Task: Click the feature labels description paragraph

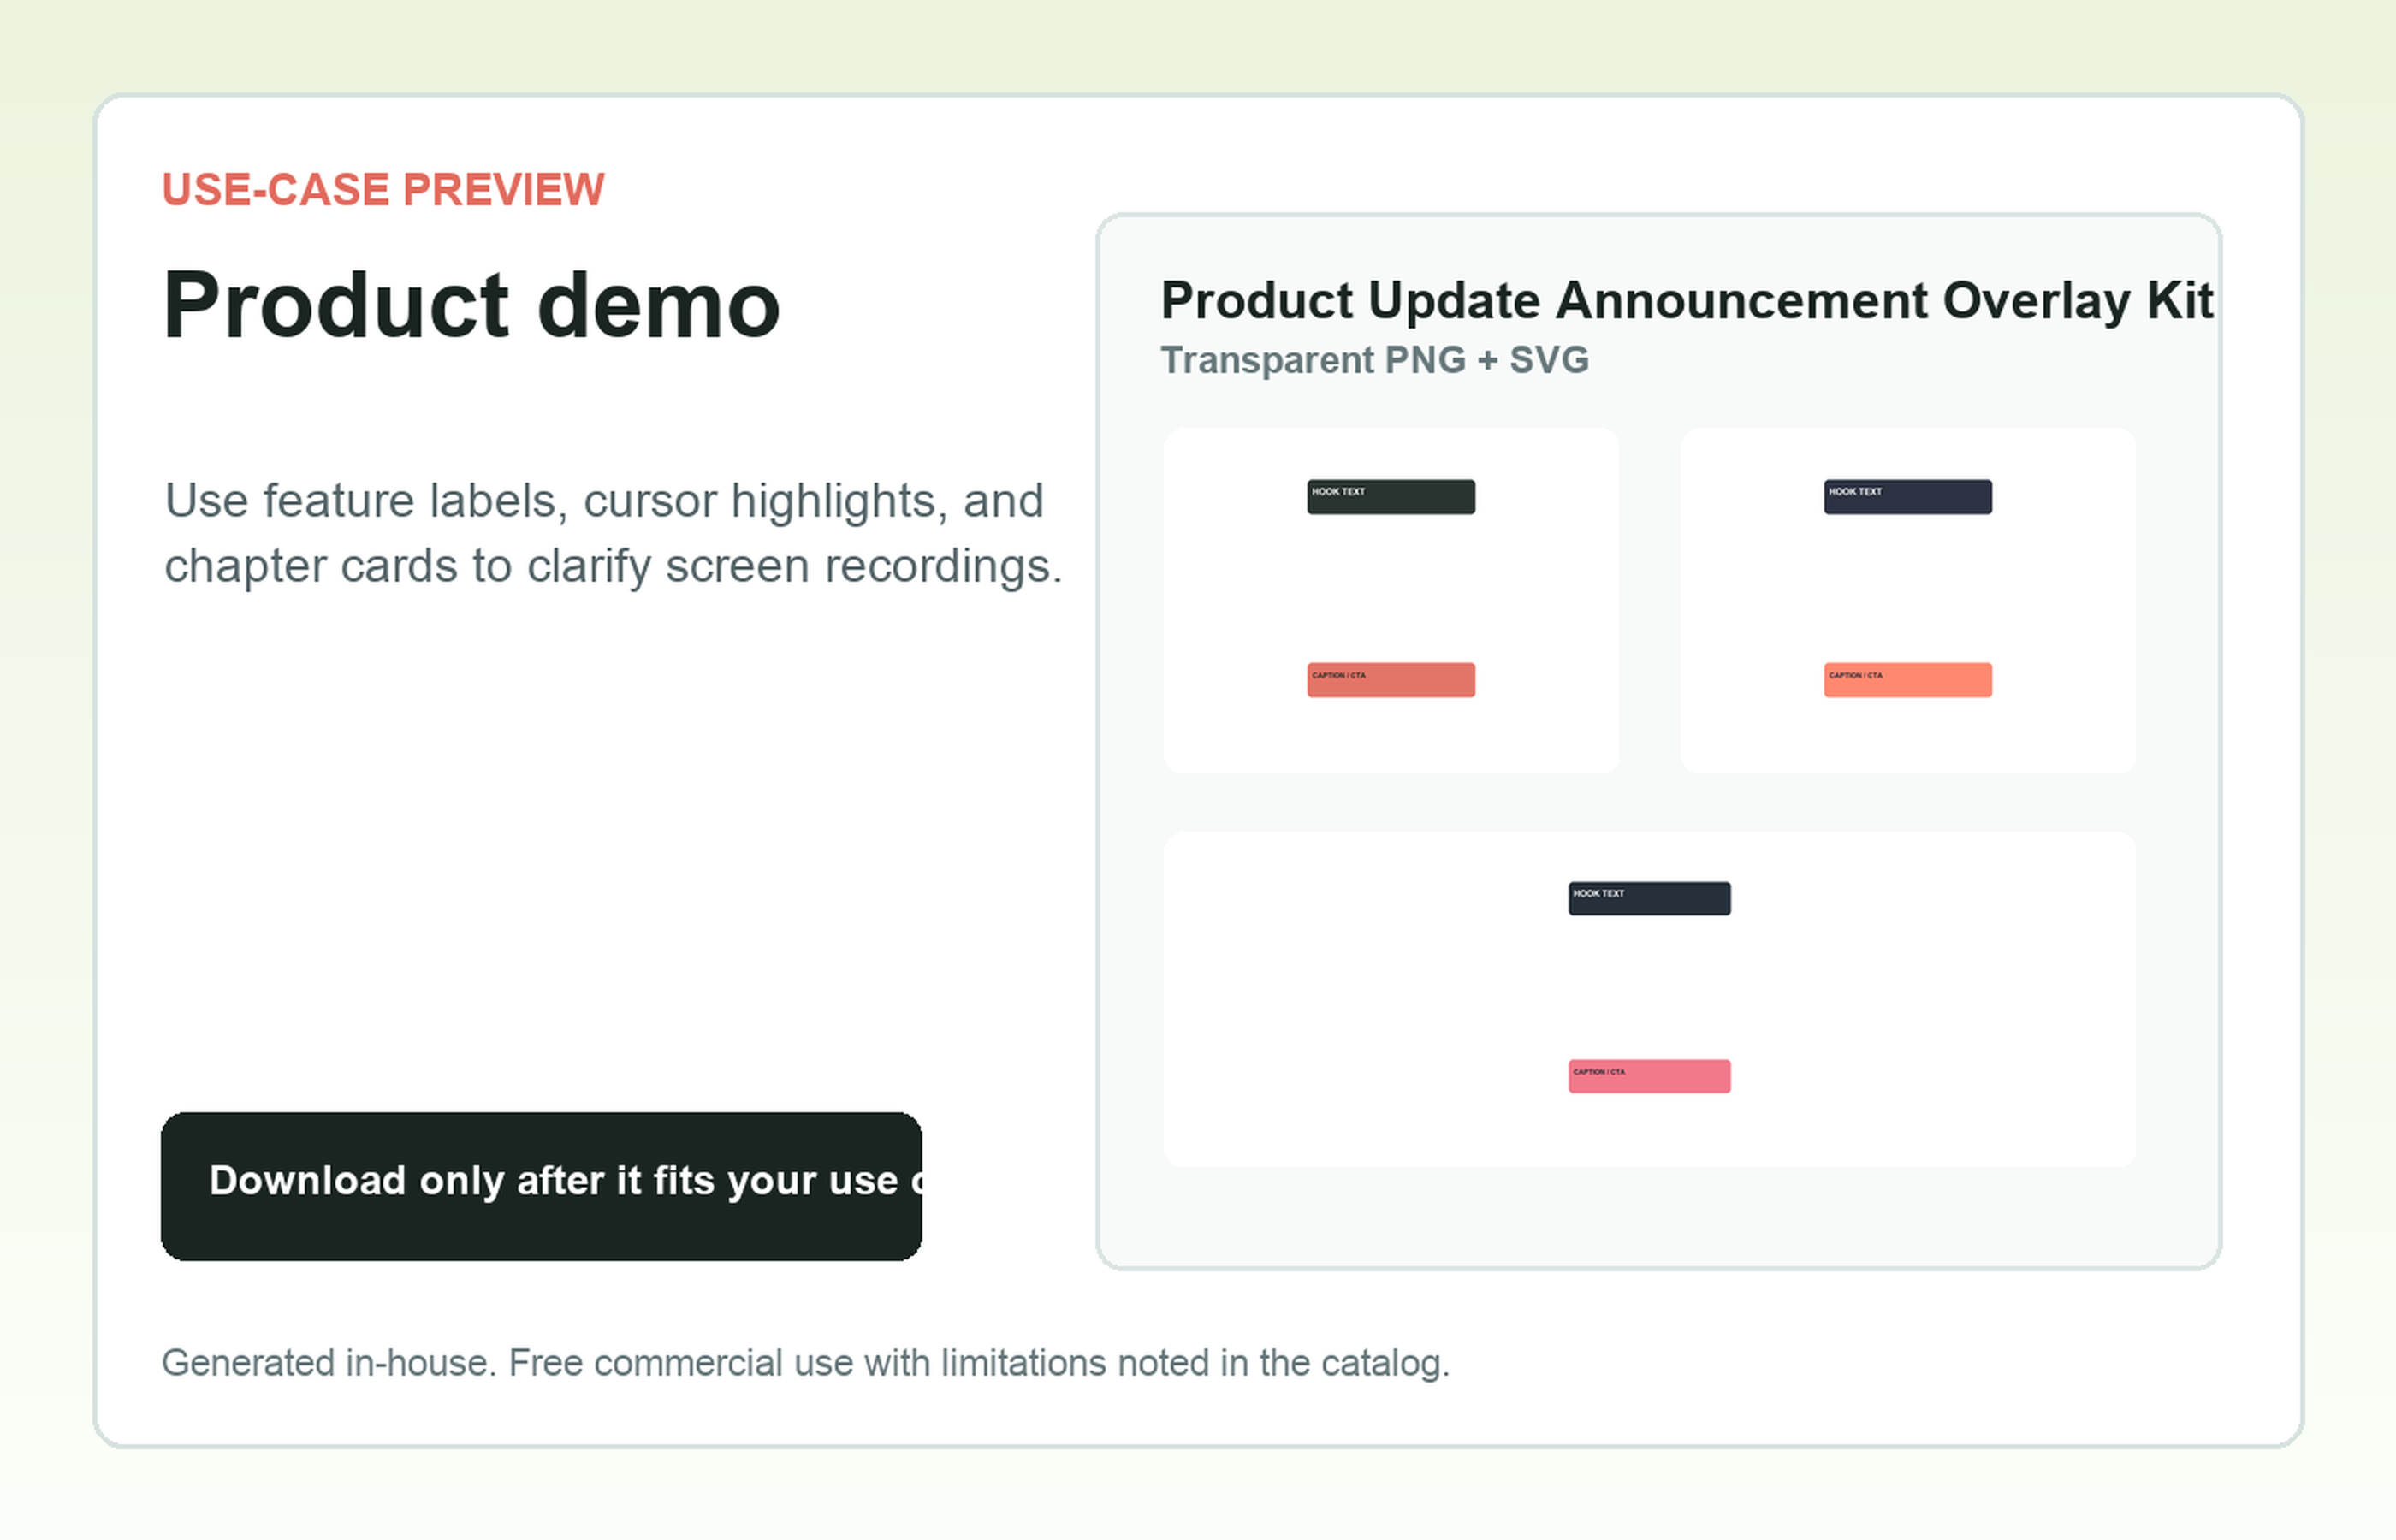Action: [613, 533]
